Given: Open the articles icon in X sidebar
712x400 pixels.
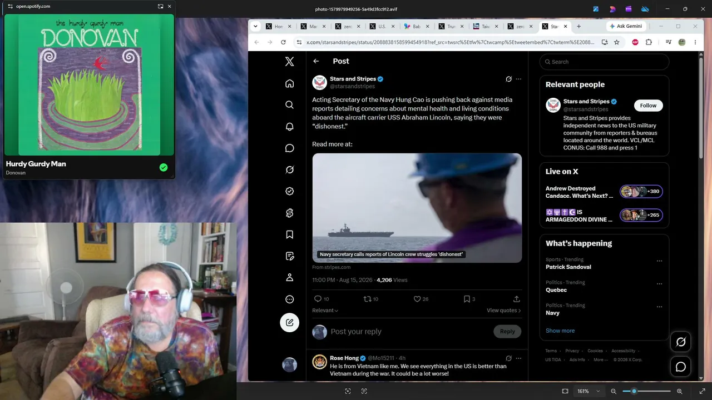Looking at the screenshot, I should tap(289, 256).
